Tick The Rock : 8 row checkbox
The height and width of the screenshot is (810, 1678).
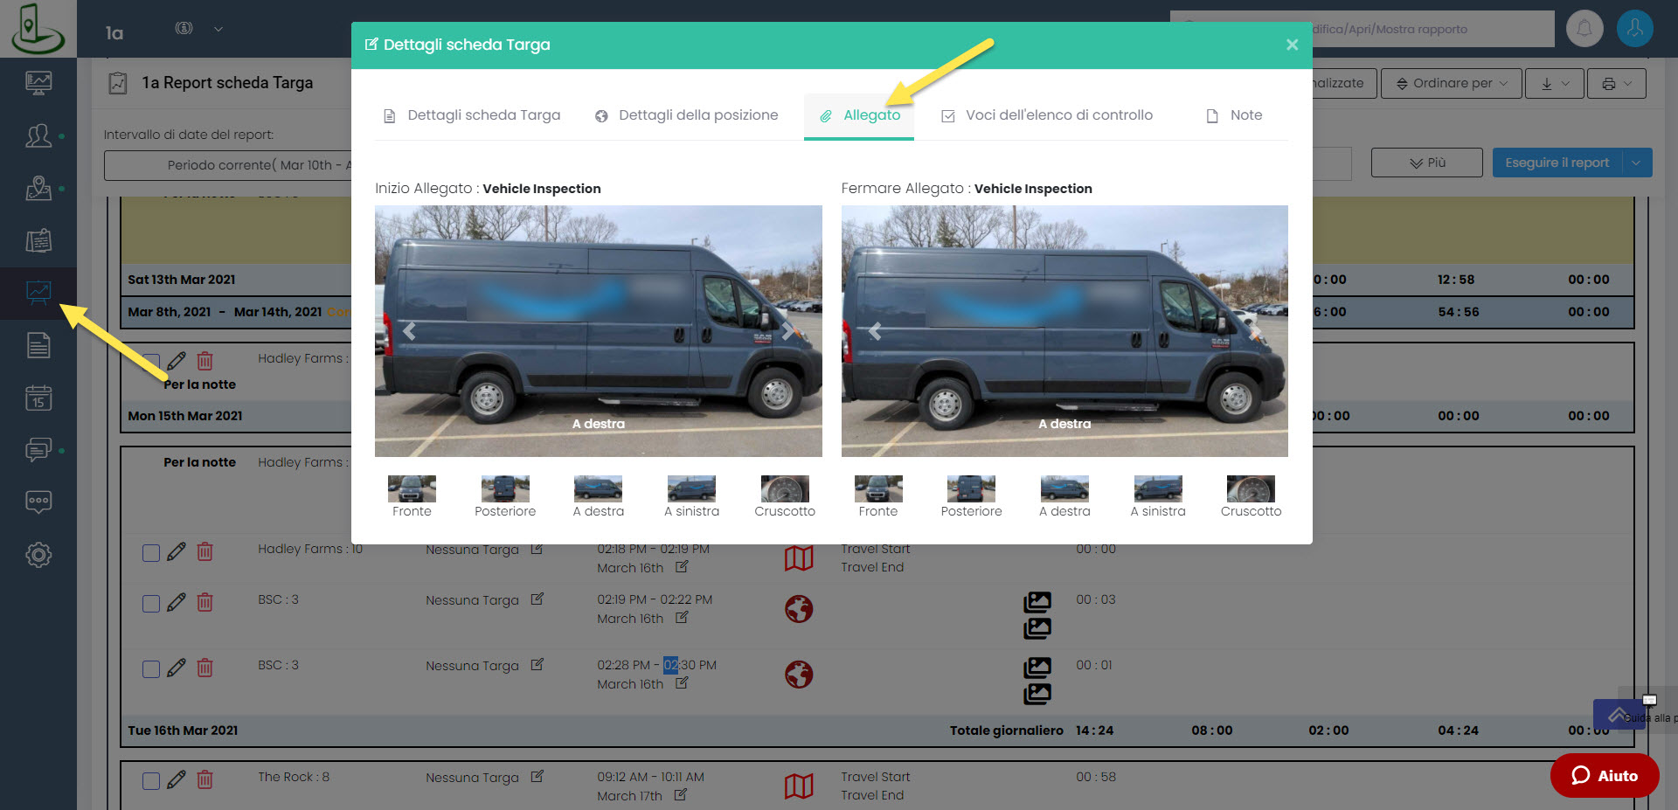[151, 780]
